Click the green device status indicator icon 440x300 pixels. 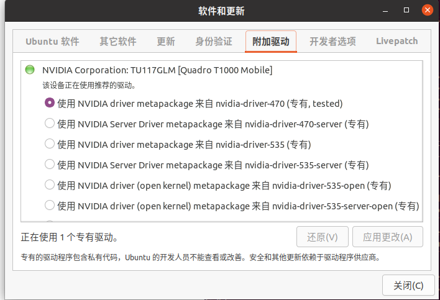pyautogui.click(x=30, y=70)
